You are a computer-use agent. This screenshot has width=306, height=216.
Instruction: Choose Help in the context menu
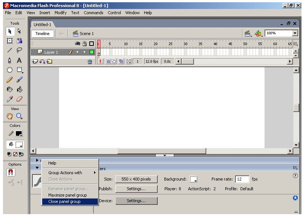(70, 163)
